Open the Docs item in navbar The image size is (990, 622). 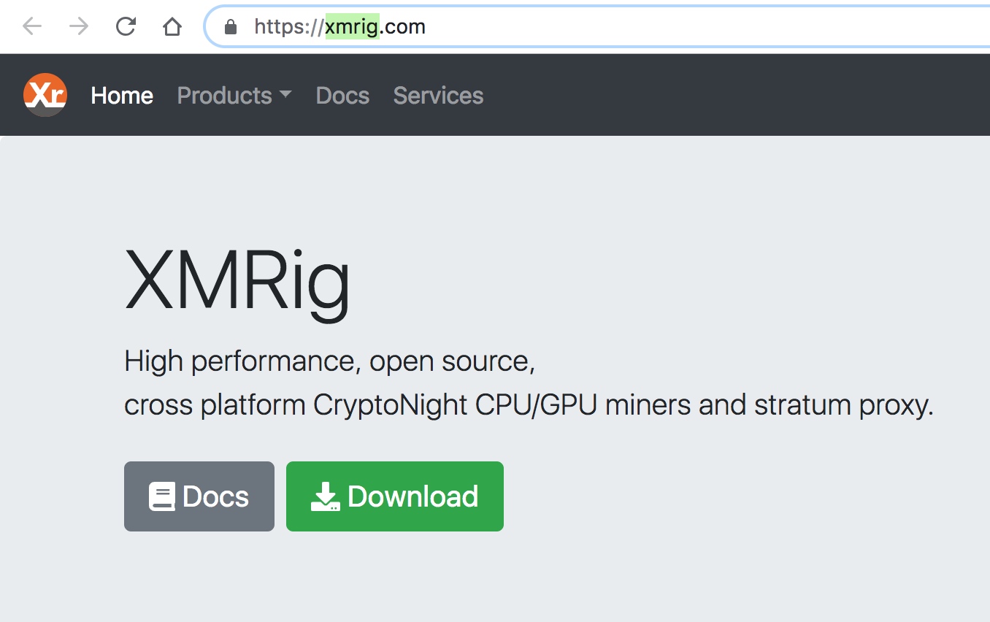[x=342, y=96]
